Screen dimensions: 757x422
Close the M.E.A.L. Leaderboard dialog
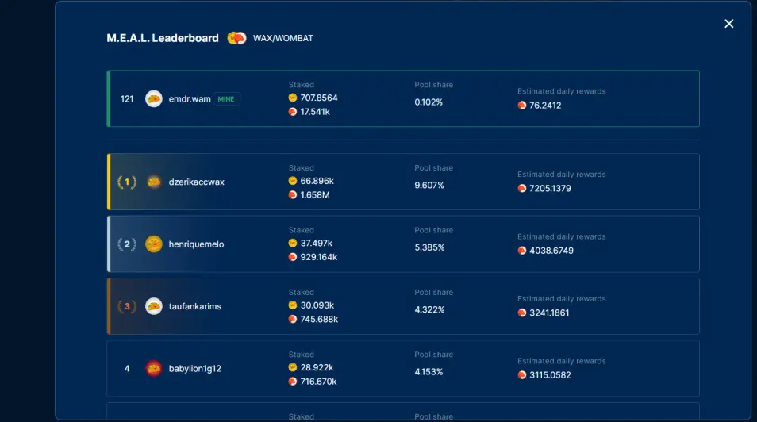click(x=728, y=24)
